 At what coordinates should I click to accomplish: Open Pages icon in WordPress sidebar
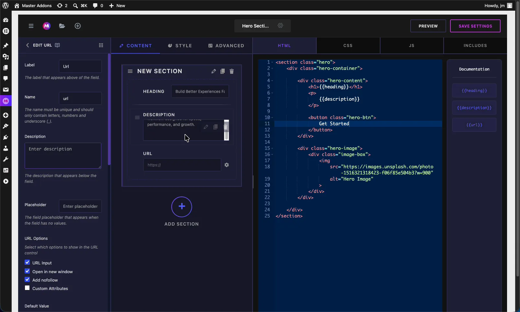point(6,68)
